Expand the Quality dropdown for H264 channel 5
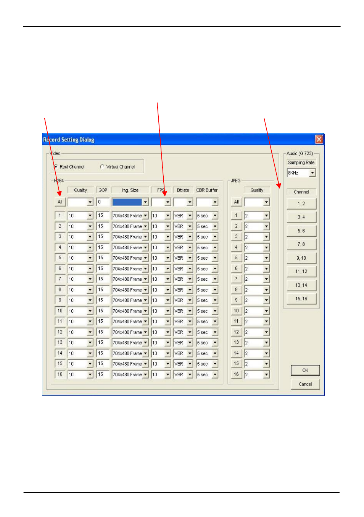This screenshot has height=517, width=364. 90,258
